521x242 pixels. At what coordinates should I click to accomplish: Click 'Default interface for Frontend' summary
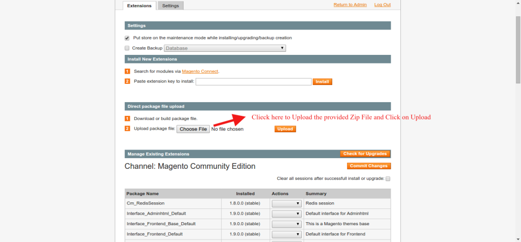335,234
